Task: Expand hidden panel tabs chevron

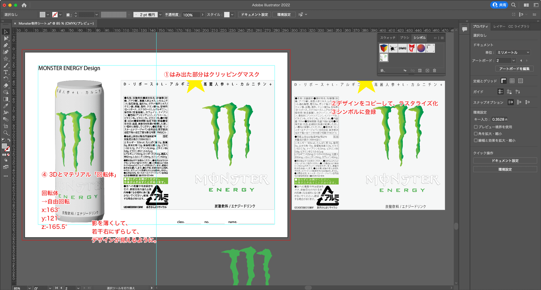Action: pos(435,38)
